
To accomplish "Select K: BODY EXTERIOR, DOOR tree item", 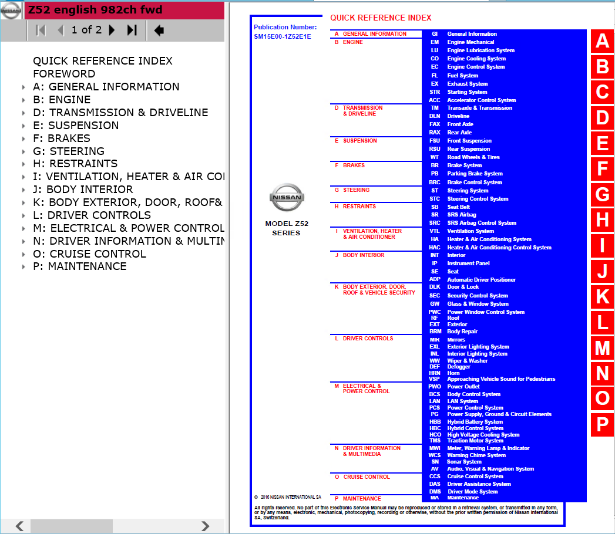I will coord(127,202).
